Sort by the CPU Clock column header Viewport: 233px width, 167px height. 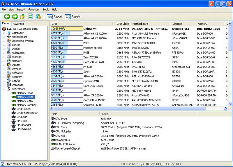tap(121, 24)
